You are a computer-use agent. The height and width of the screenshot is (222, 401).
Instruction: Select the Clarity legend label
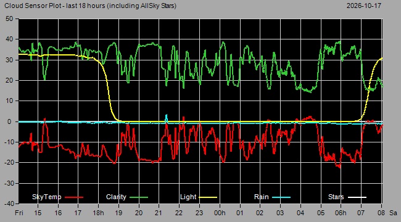(x=116, y=197)
